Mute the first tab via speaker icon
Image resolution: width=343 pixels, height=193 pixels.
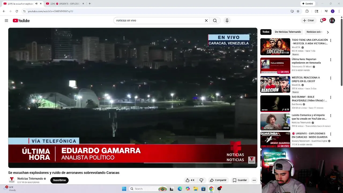coord(36,4)
